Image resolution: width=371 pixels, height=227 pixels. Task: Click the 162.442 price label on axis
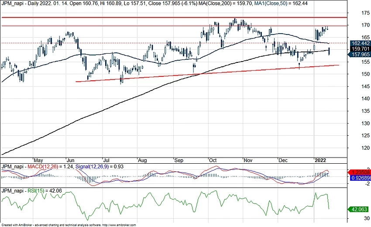(361, 43)
